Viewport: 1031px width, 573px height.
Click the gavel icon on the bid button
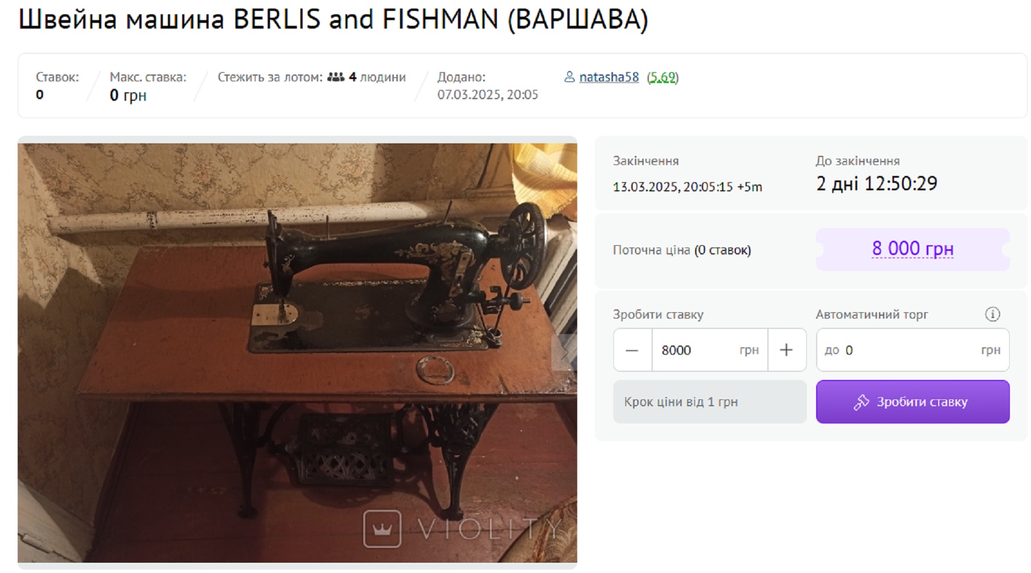click(861, 402)
